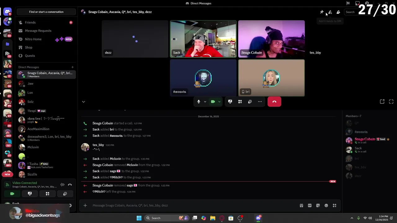Mute the microphone in call controls
The width and height of the screenshot is (397, 223).
point(199,102)
